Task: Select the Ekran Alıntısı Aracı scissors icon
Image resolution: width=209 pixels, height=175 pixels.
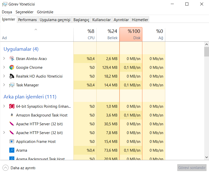Action: point(12,59)
